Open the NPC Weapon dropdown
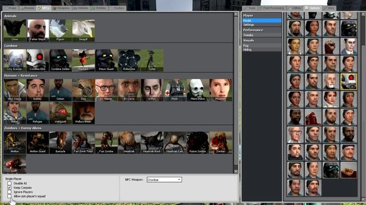This screenshot has width=366, height=205. click(x=164, y=180)
